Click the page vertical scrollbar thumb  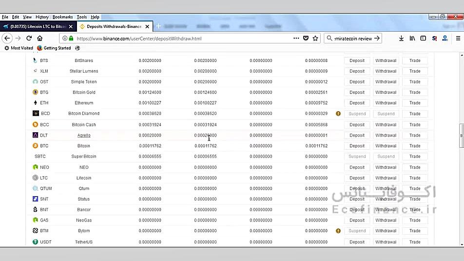pos(462,136)
